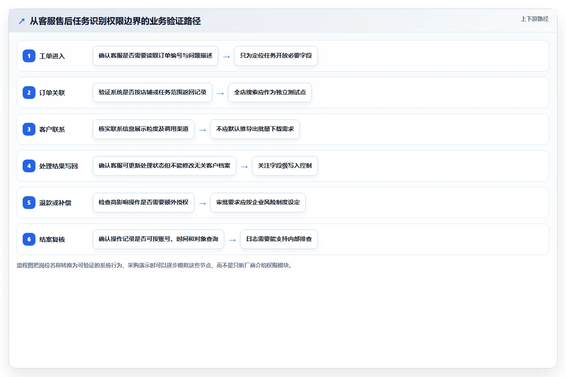Select step number 1 badge
566x377 pixels.
point(29,56)
